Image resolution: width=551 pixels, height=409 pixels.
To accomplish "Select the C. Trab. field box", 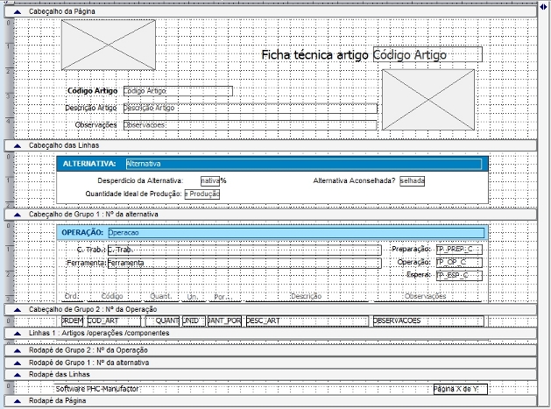I will (x=244, y=250).
